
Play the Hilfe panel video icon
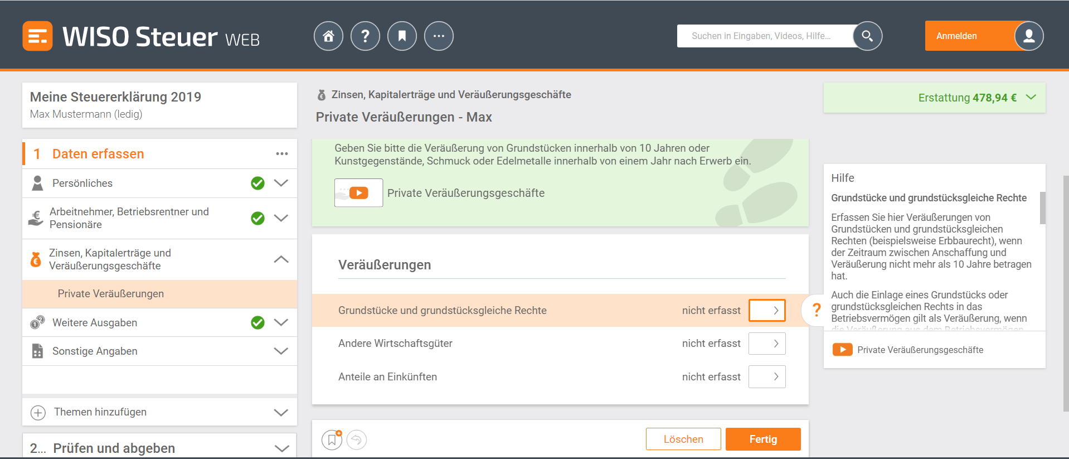pyautogui.click(x=842, y=350)
